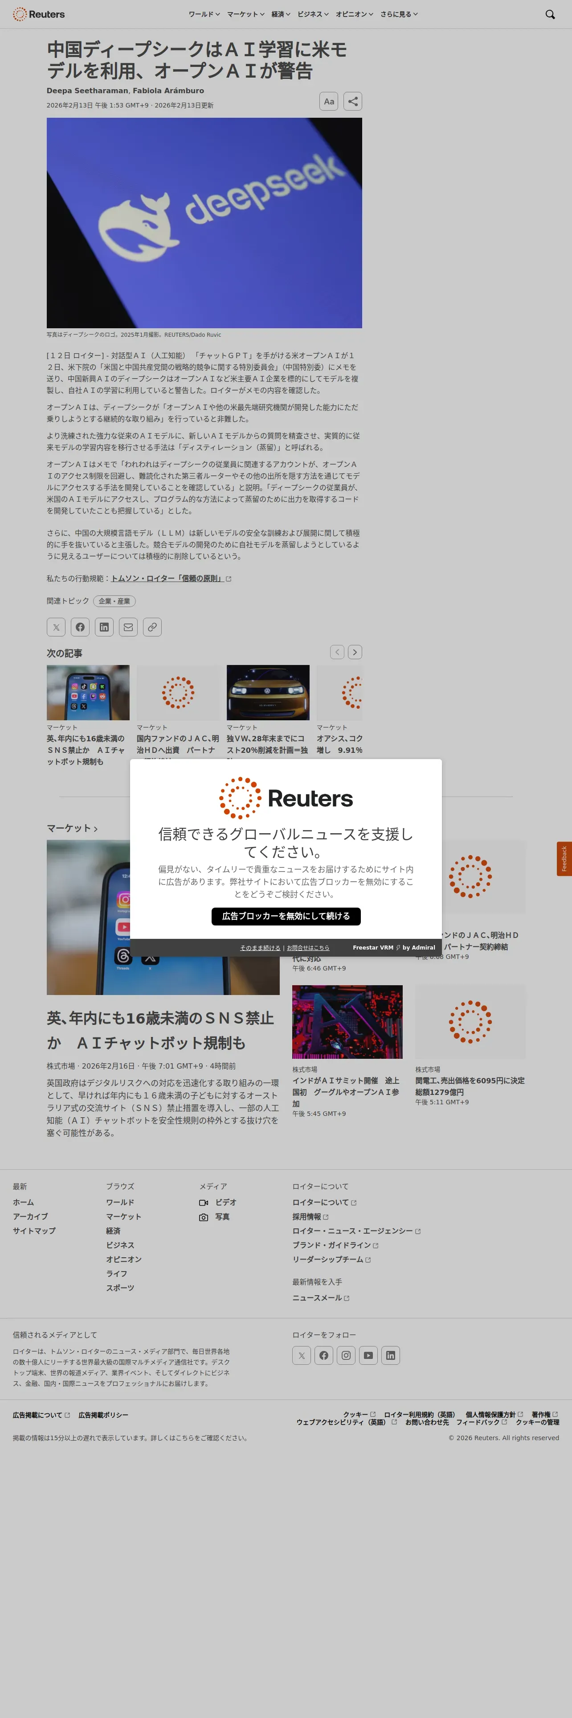
Task: Expand the マーケット menu in the top navigation
Action: [246, 14]
